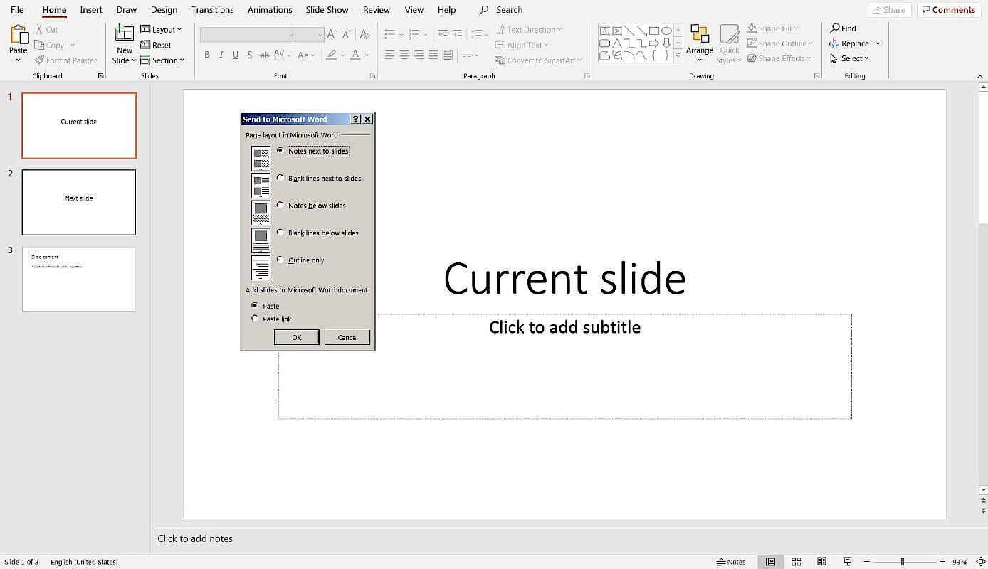Image resolution: width=988 pixels, height=569 pixels.
Task: Confirm sending with the OK button
Action: pyautogui.click(x=296, y=336)
